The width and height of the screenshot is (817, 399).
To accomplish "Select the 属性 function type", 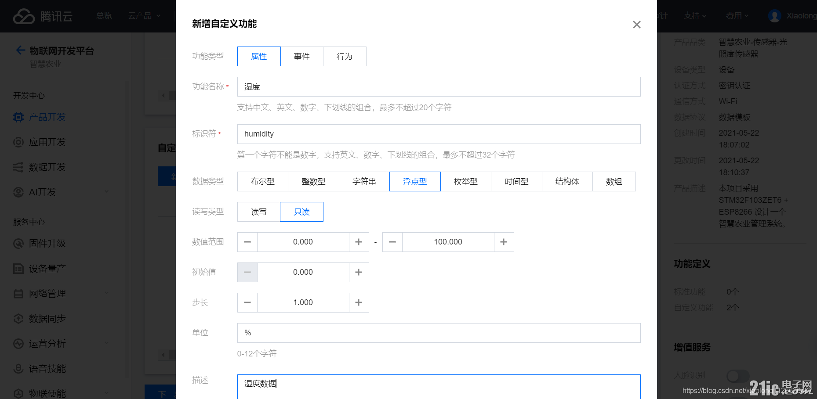I will pos(259,57).
